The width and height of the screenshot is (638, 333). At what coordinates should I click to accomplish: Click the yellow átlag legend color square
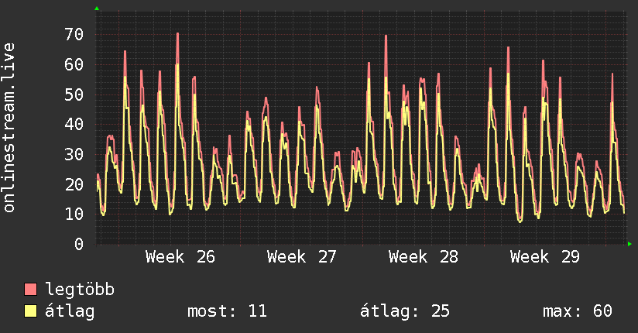pyautogui.click(x=30, y=311)
